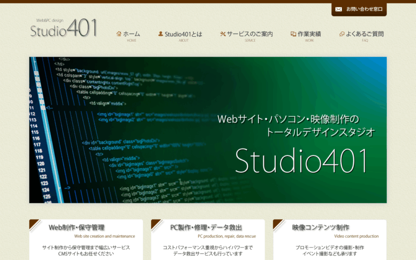The width and height of the screenshot is (416, 260).
Task: Click text 'サイト制作から保守管理まで幅広いサービス'
Action: tap(86, 248)
